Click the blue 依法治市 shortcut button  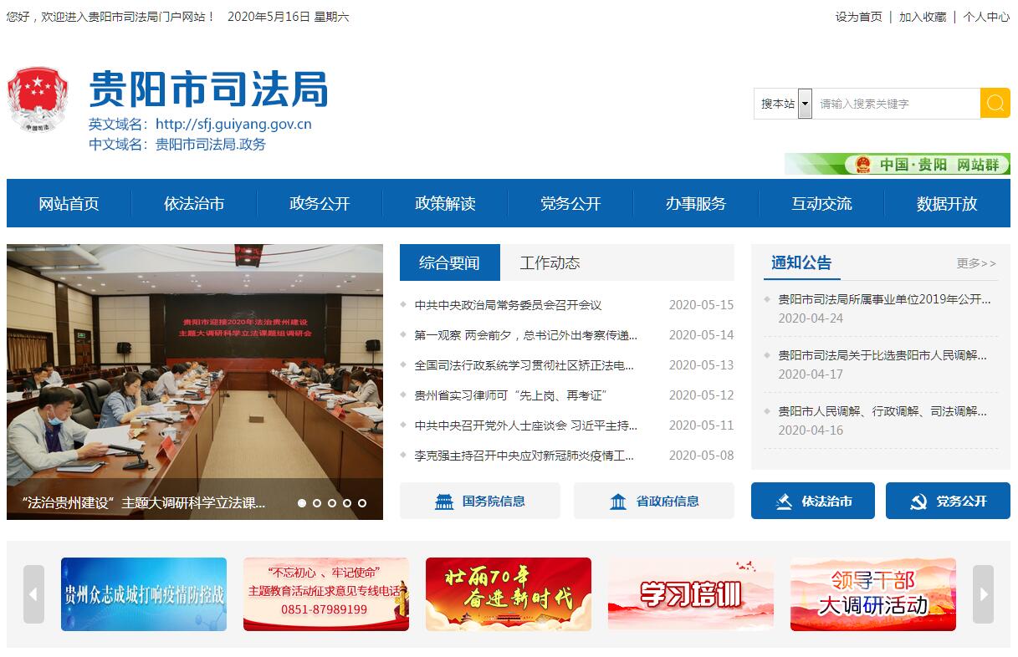[813, 502]
